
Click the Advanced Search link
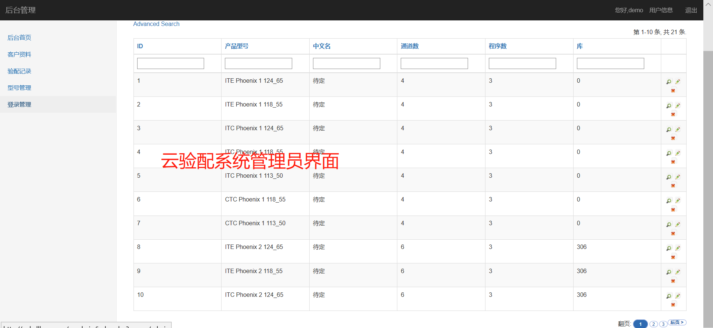pos(156,24)
